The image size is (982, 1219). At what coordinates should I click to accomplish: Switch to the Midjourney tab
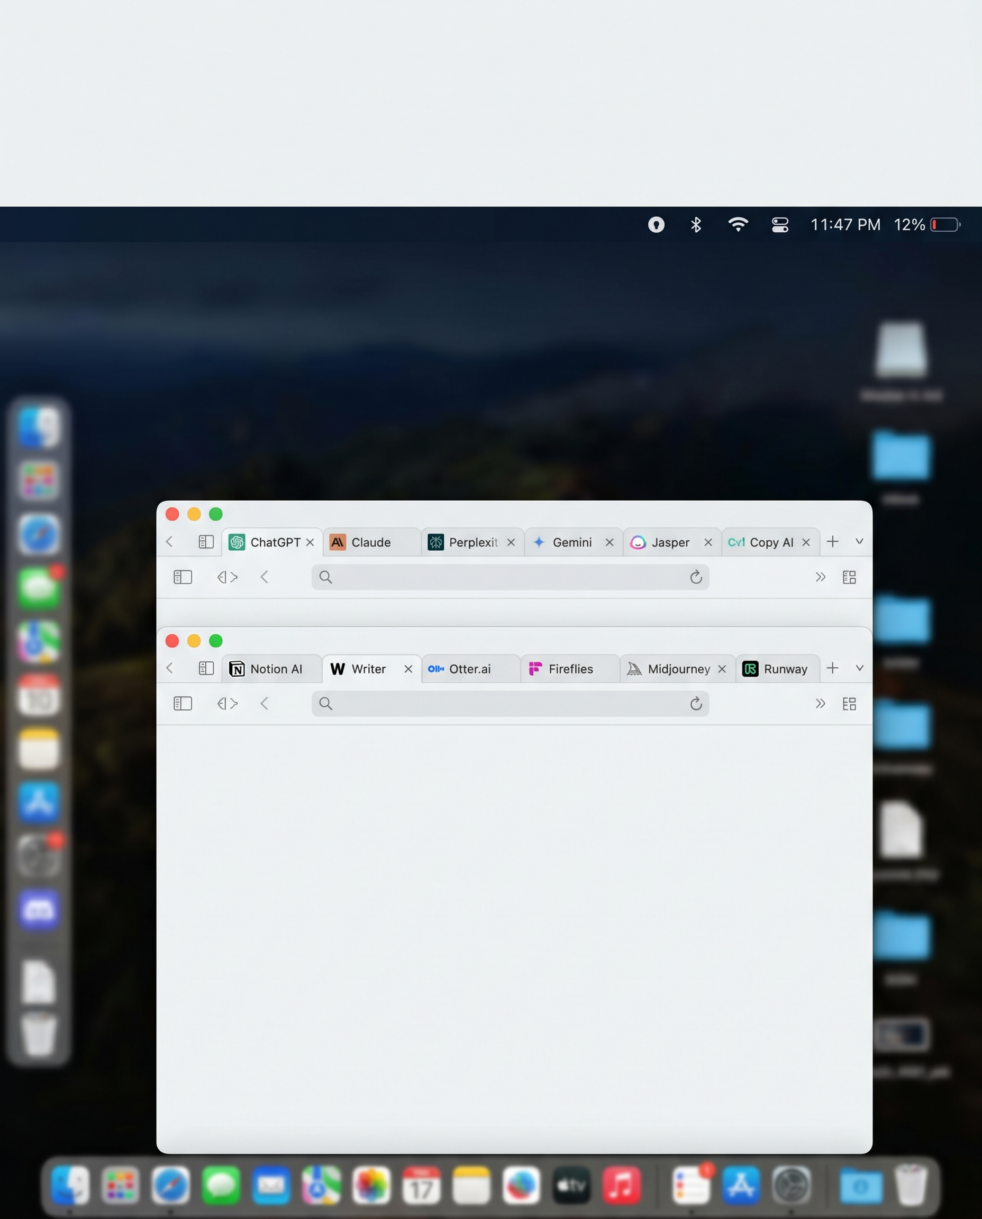click(678, 669)
